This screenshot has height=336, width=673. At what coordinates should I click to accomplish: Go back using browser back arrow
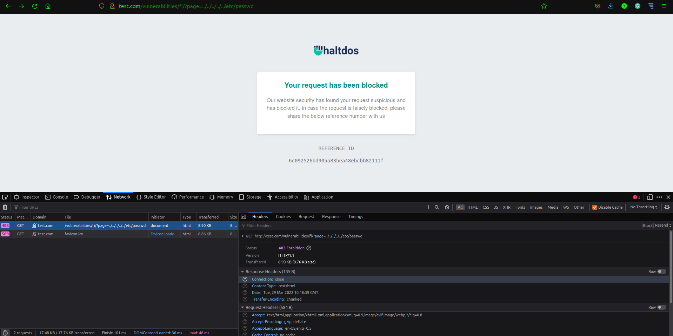8,6
